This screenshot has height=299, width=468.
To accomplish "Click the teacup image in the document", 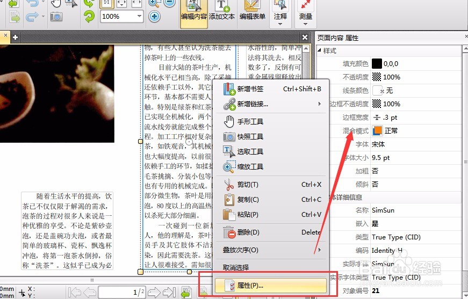I will click(x=57, y=93).
